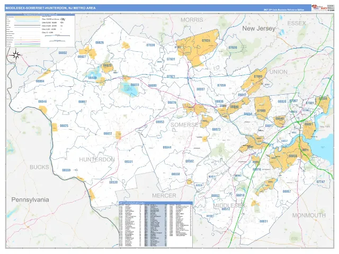
Task: Click ZIP code 08840
Action: [x=279, y=119]
